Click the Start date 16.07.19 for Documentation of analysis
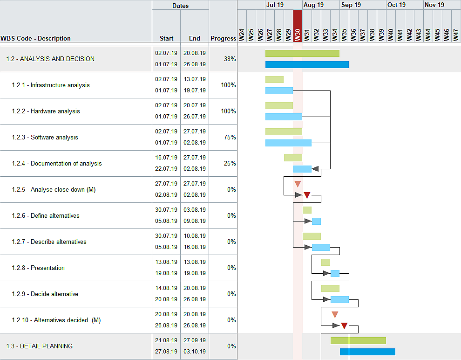The height and width of the screenshot is (360, 461). 166,157
